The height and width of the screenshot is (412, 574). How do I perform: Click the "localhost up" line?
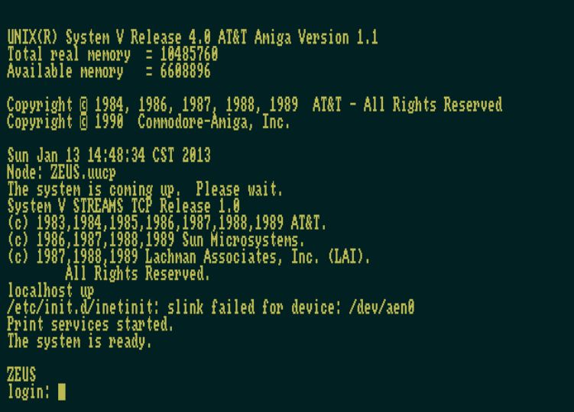coord(50,291)
